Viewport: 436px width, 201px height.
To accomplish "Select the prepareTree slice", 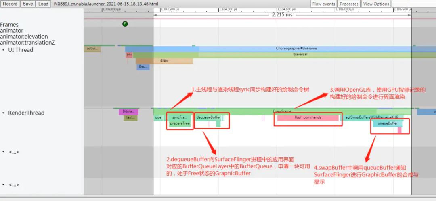I will click(x=180, y=124).
